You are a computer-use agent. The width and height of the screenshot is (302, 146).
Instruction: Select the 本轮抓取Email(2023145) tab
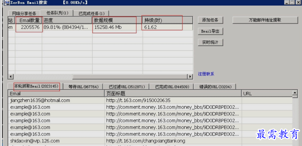[36, 86]
